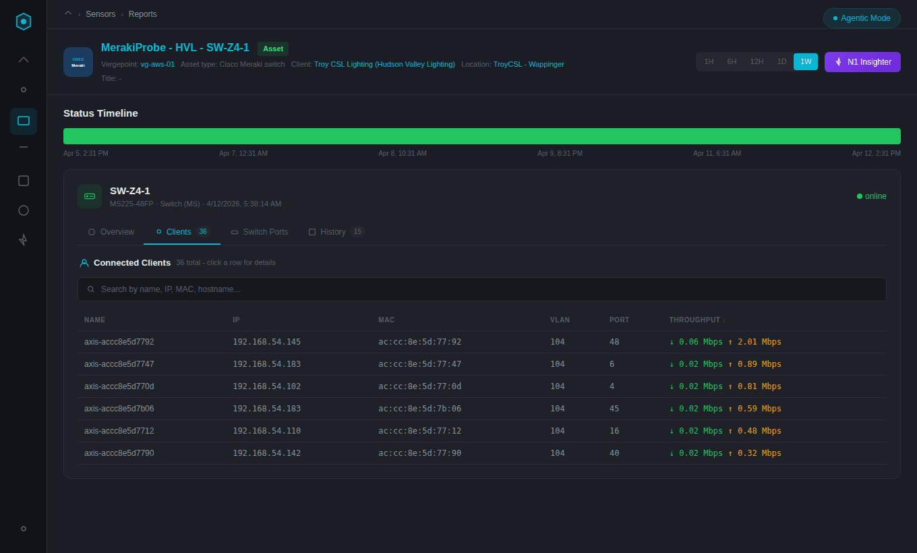
Task: Click the small circle icon at sidebar bottom
Action: point(24,529)
